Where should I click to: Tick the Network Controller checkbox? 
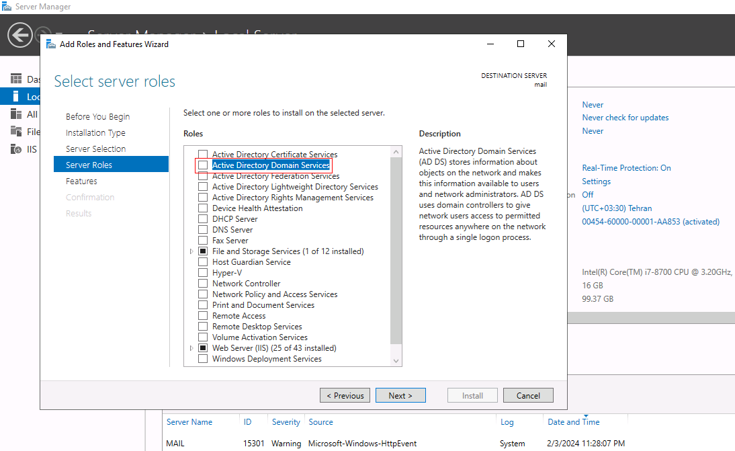pyautogui.click(x=203, y=284)
